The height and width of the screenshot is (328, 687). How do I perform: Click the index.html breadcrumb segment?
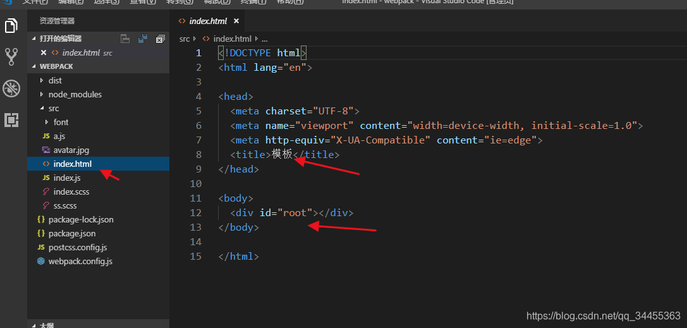(x=232, y=39)
